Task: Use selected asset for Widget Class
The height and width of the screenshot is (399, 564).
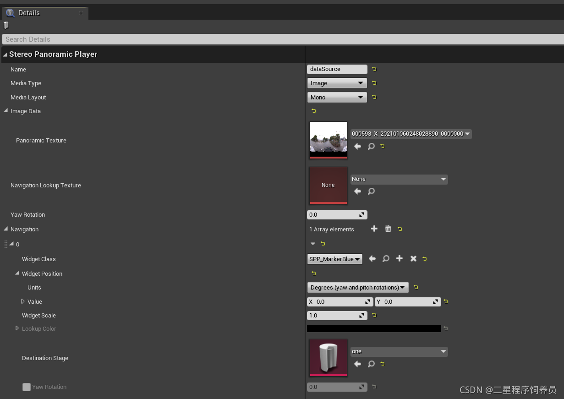Action: pyautogui.click(x=372, y=259)
